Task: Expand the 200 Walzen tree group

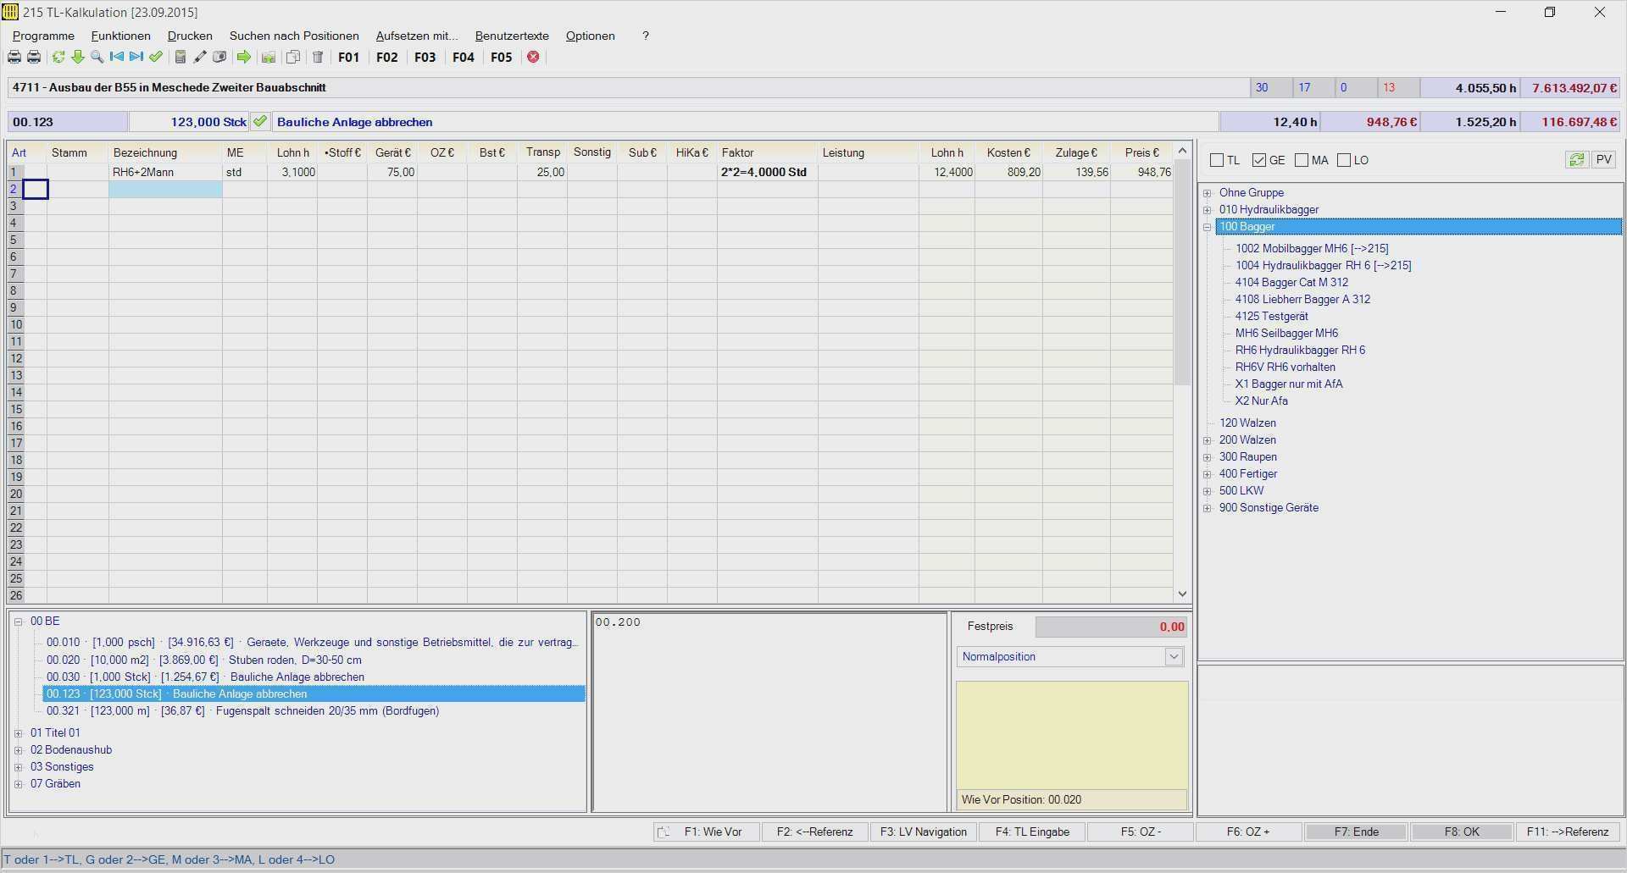Action: [1208, 440]
